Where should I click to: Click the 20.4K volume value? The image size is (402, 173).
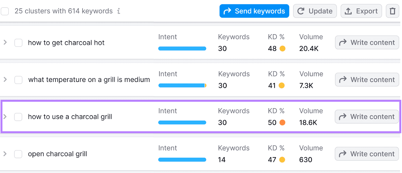pos(309,49)
